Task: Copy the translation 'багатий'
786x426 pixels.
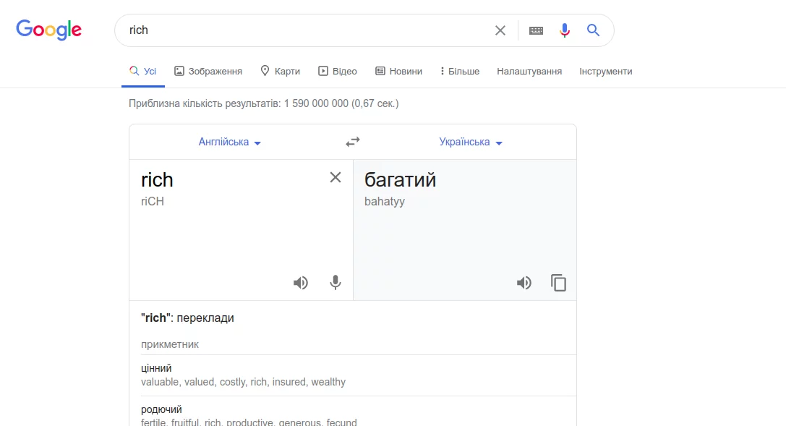Action: coord(558,283)
